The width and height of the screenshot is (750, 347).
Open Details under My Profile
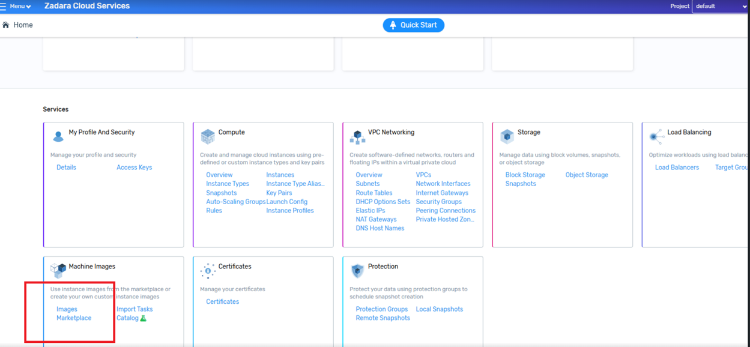tap(66, 167)
